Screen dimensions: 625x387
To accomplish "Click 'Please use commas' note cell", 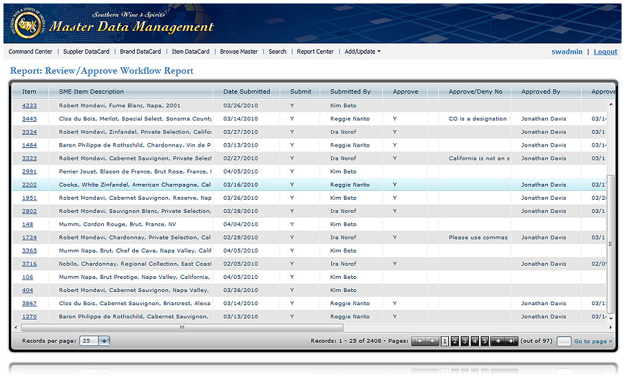I will pos(478,238).
